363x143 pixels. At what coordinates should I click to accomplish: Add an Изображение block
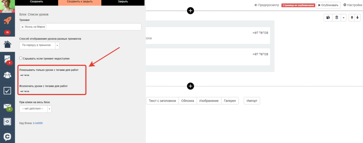209,101
